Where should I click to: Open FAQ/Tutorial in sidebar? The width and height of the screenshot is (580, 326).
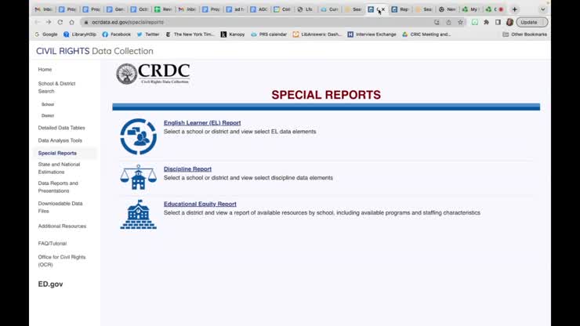pos(53,244)
